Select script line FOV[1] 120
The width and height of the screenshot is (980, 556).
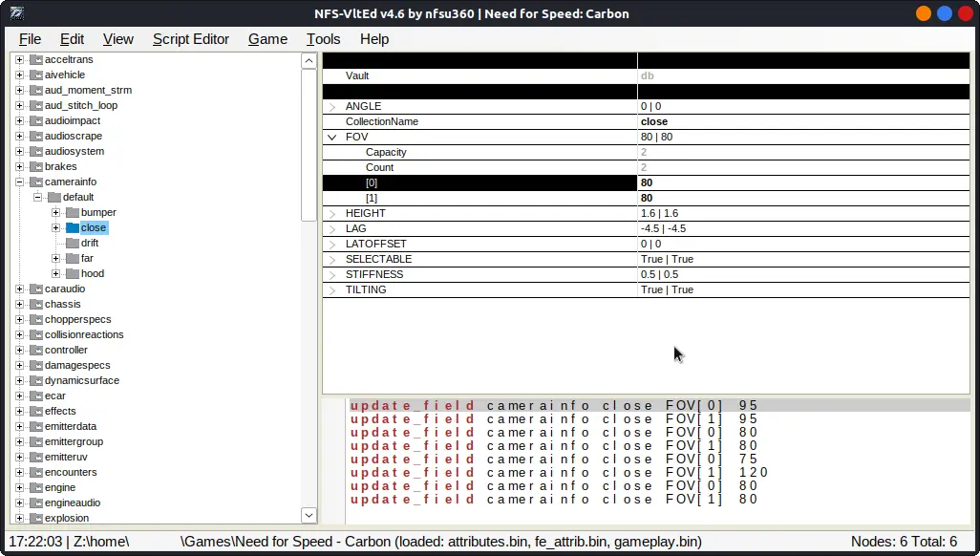[x=559, y=472]
